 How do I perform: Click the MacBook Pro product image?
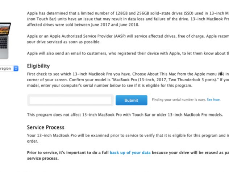[5, 41]
